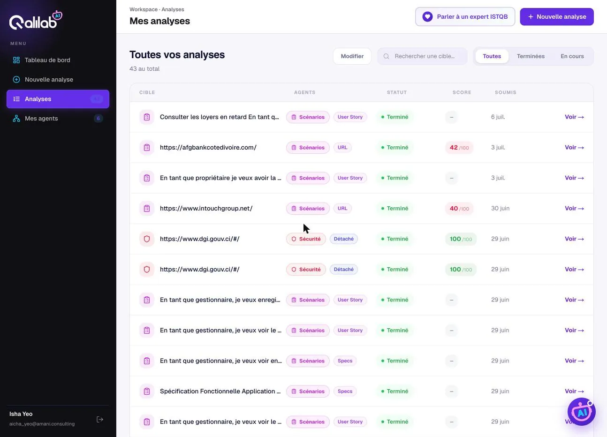Switch to the En cours tab
Screen dimensions: 607x437
point(572,56)
